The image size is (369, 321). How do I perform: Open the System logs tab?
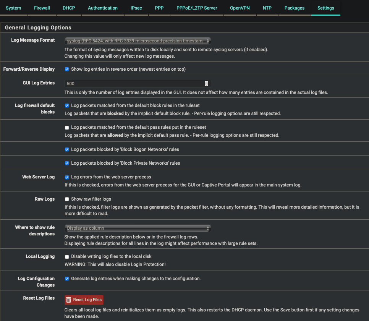pyautogui.click(x=13, y=8)
